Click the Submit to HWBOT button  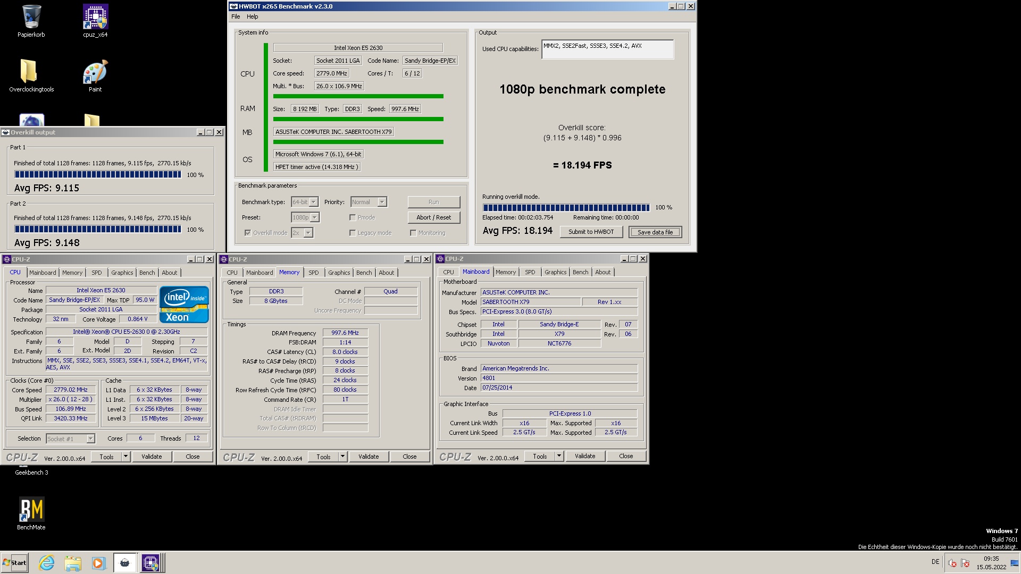[x=591, y=232]
